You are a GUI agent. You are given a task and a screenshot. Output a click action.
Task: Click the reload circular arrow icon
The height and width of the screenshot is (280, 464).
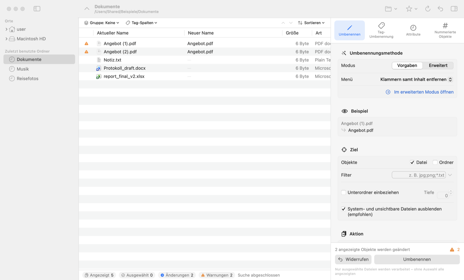pyautogui.click(x=428, y=9)
